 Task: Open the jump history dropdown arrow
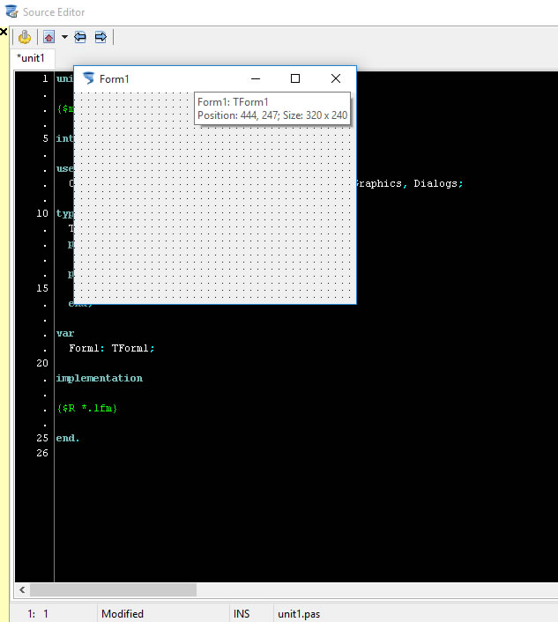(x=64, y=37)
